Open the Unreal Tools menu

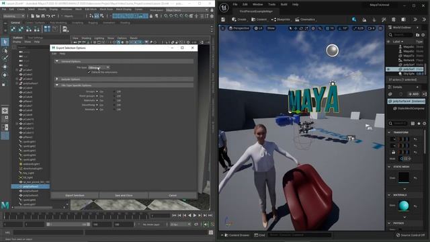point(271,5)
